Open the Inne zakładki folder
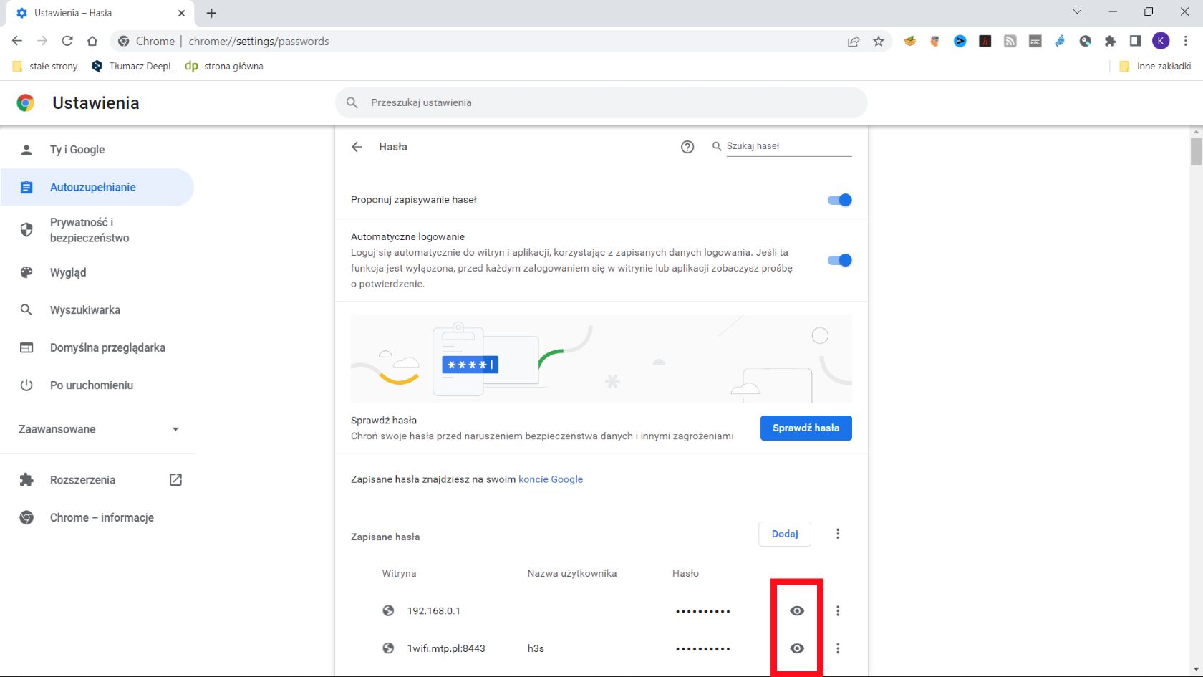 coord(1154,66)
